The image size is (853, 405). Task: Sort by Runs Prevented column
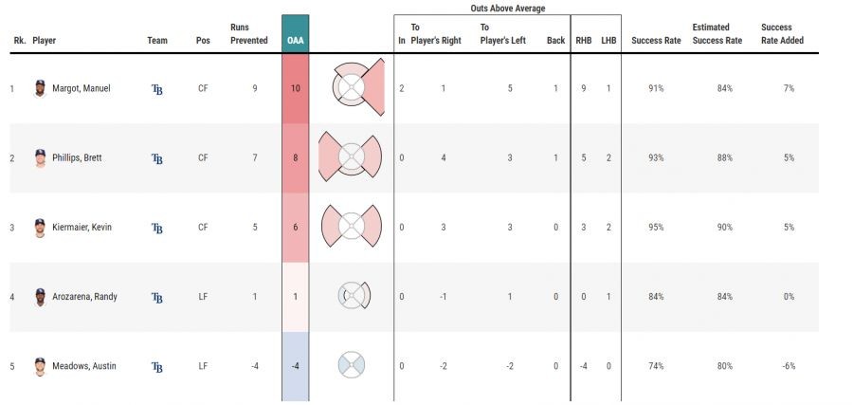click(x=248, y=34)
